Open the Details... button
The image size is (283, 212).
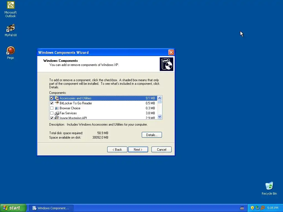tap(152, 135)
